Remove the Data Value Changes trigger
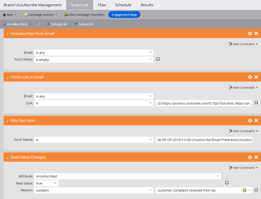This screenshot has width=261, height=199. [256, 157]
